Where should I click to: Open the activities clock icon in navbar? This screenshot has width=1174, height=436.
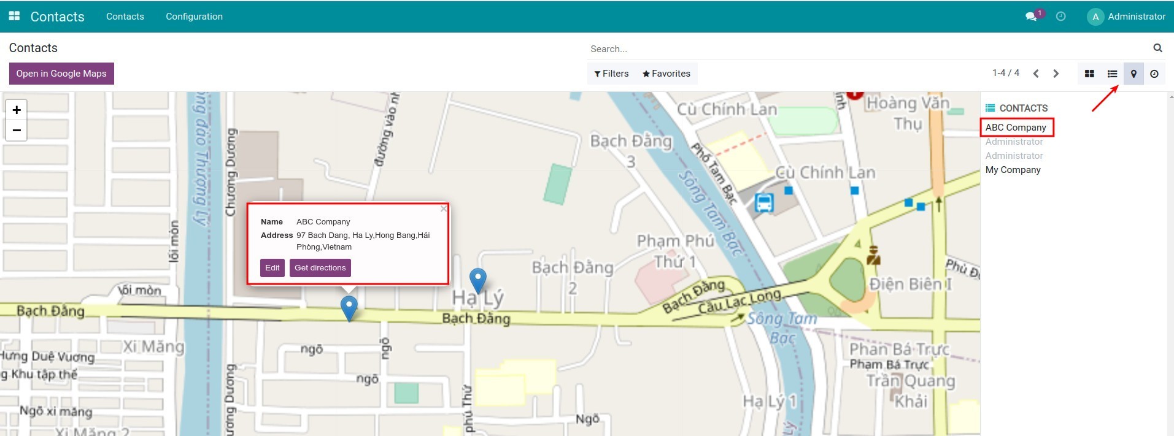[x=1060, y=17]
